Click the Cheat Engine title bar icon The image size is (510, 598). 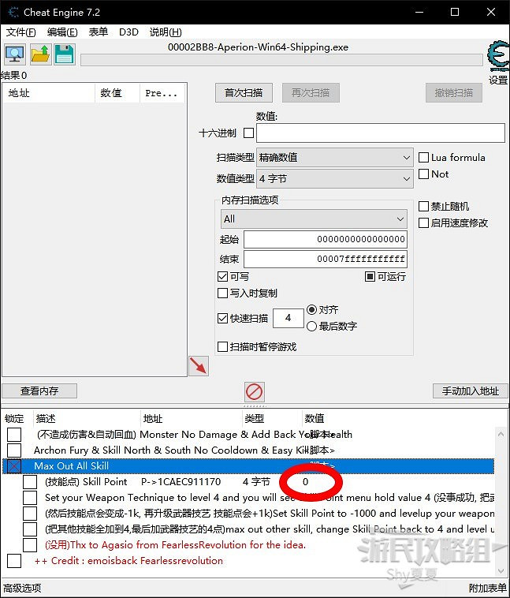pos(13,12)
